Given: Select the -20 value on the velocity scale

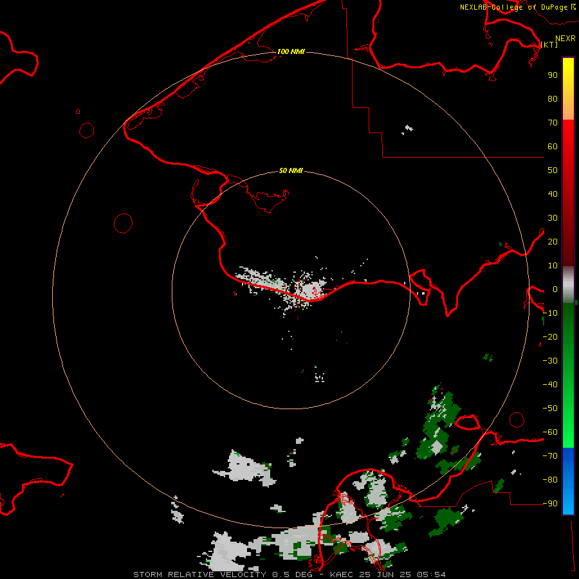Looking at the screenshot, I should 550,337.
